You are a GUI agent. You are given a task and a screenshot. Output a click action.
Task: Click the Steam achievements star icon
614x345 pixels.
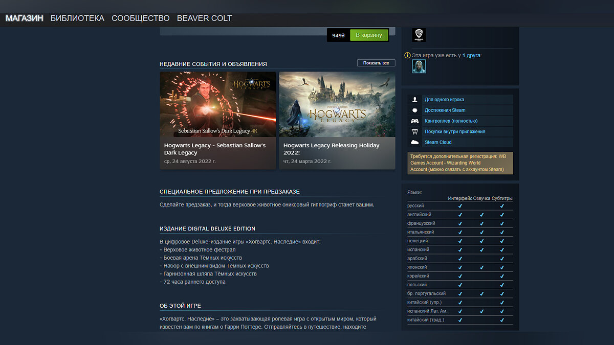click(x=414, y=110)
